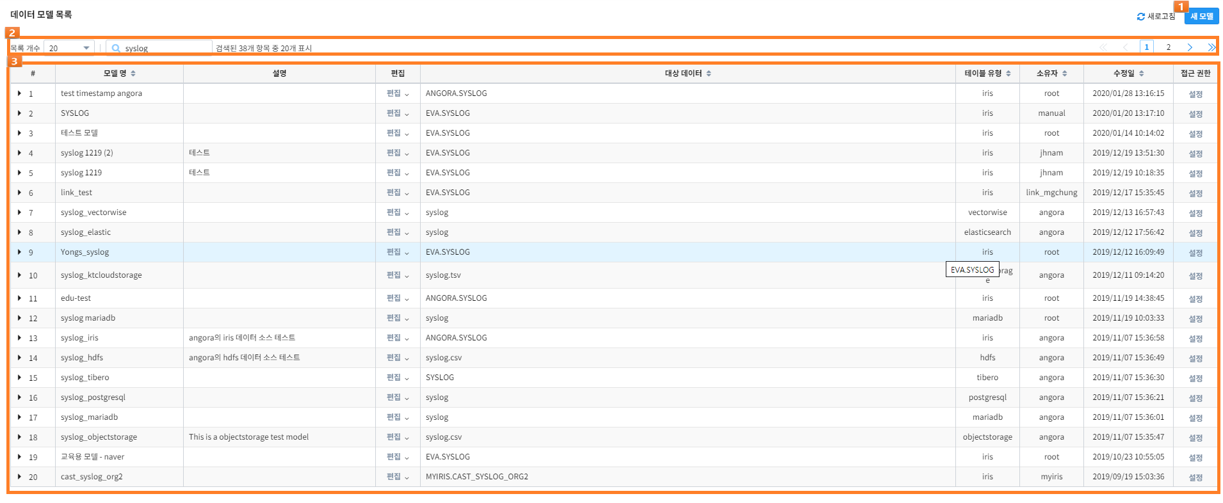This screenshot has width=1223, height=503.
Task: Click the magnifier search icon
Action: (x=116, y=48)
